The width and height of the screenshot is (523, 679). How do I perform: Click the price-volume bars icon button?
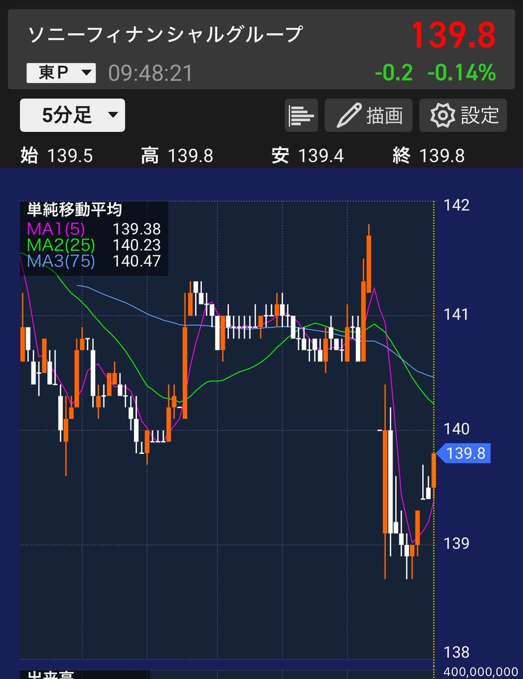click(x=301, y=115)
